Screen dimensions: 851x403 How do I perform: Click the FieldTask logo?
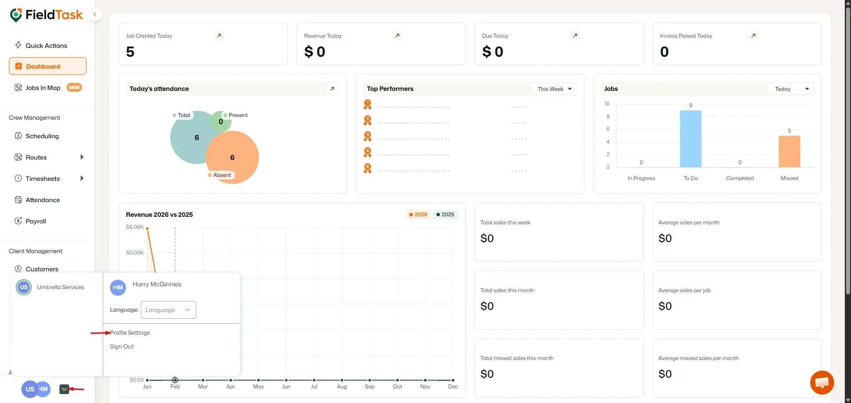(46, 14)
